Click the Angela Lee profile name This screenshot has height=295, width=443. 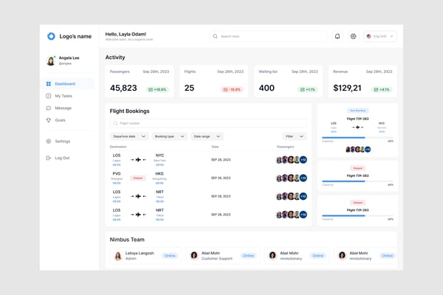(69, 58)
